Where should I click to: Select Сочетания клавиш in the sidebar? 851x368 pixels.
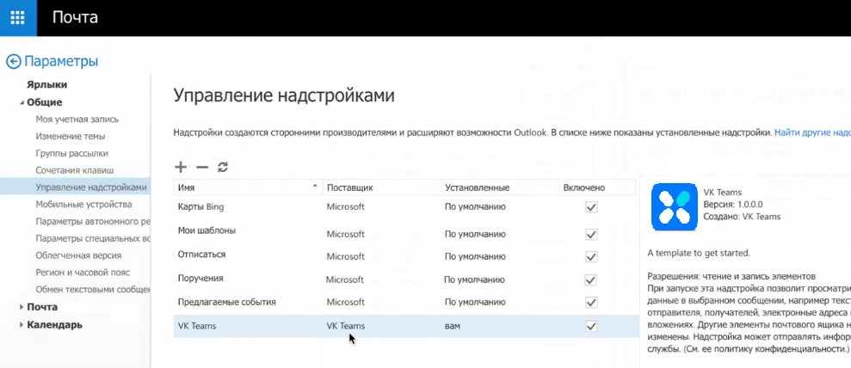pyautogui.click(x=74, y=170)
